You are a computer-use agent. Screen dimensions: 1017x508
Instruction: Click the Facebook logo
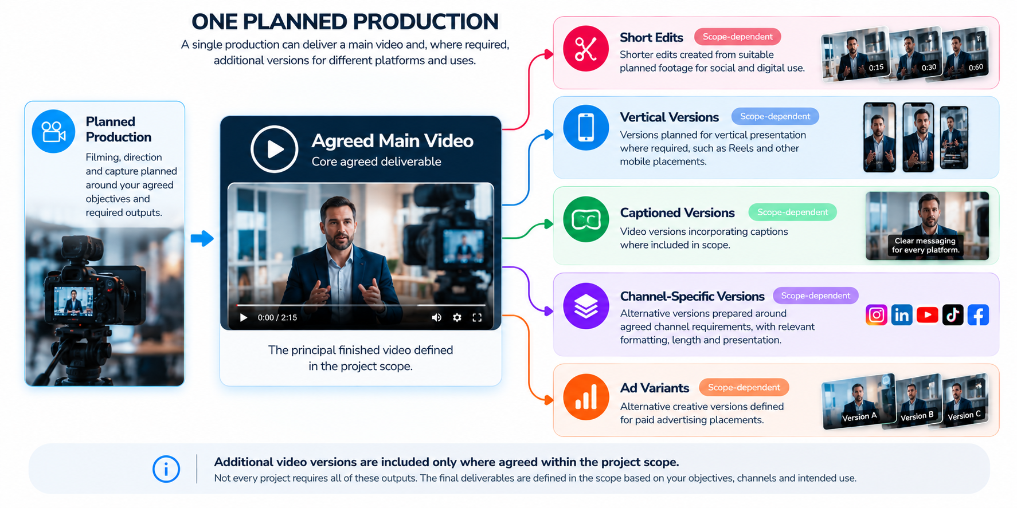pyautogui.click(x=978, y=315)
